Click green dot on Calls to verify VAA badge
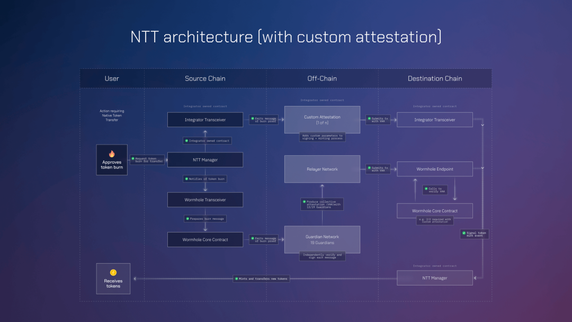Viewport: 572px width, 322px height. 426,189
